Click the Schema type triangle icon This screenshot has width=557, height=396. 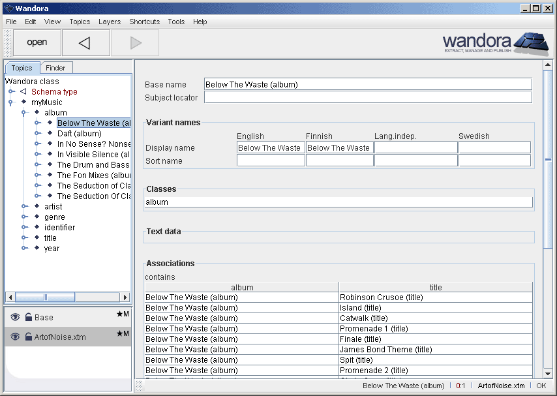[x=23, y=92]
